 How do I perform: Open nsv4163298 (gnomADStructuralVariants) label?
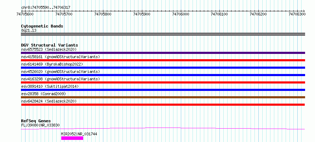[61, 79]
